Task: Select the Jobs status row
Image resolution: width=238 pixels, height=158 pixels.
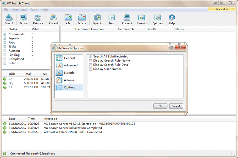Action: 31,42
